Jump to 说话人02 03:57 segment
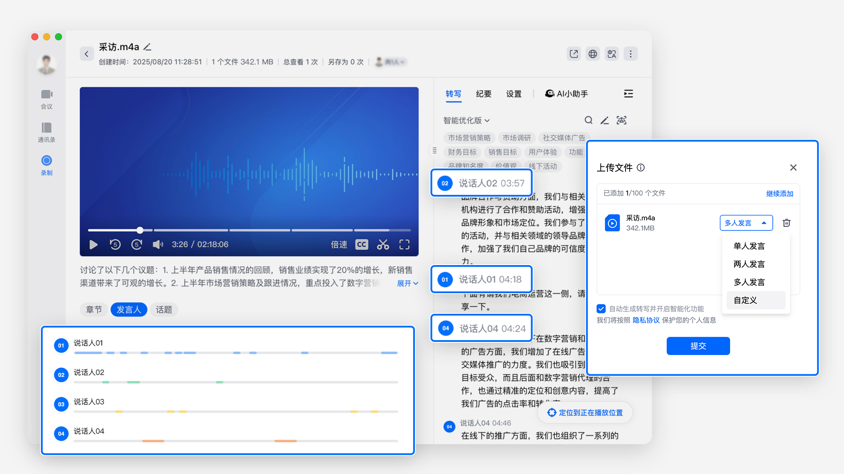 click(x=481, y=183)
